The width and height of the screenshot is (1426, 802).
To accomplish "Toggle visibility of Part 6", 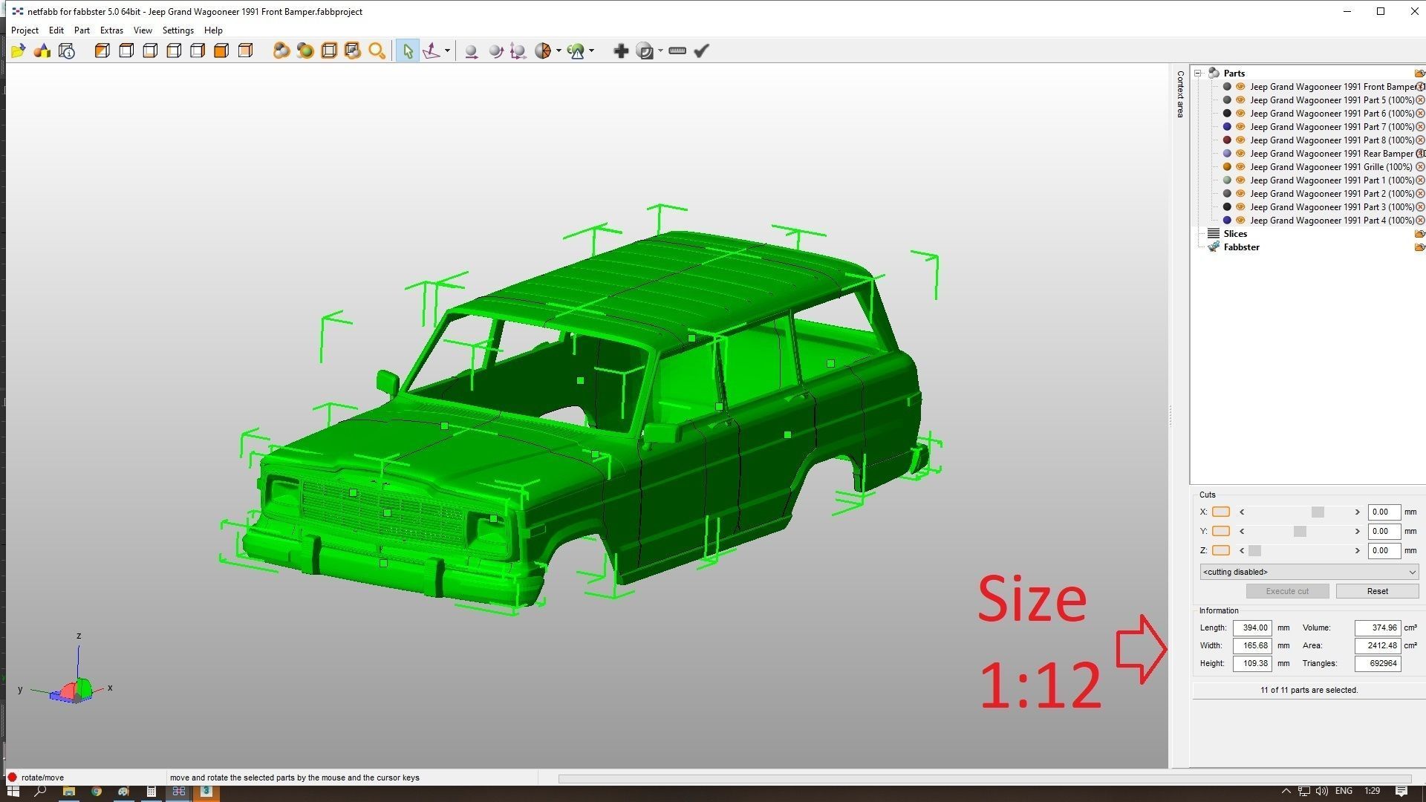I will [1240, 114].
